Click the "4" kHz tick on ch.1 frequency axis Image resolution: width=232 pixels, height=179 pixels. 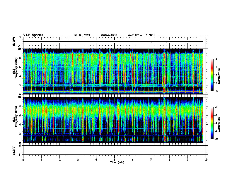(20, 76)
